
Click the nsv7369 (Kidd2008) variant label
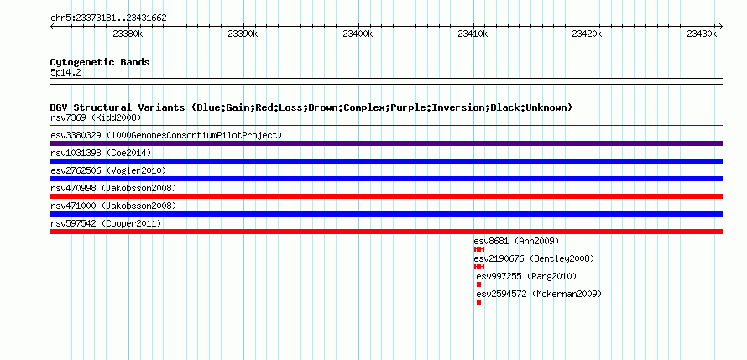click(x=96, y=117)
